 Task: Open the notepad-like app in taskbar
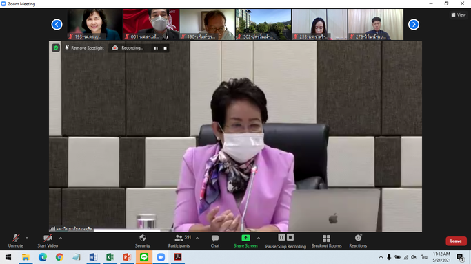(77, 257)
